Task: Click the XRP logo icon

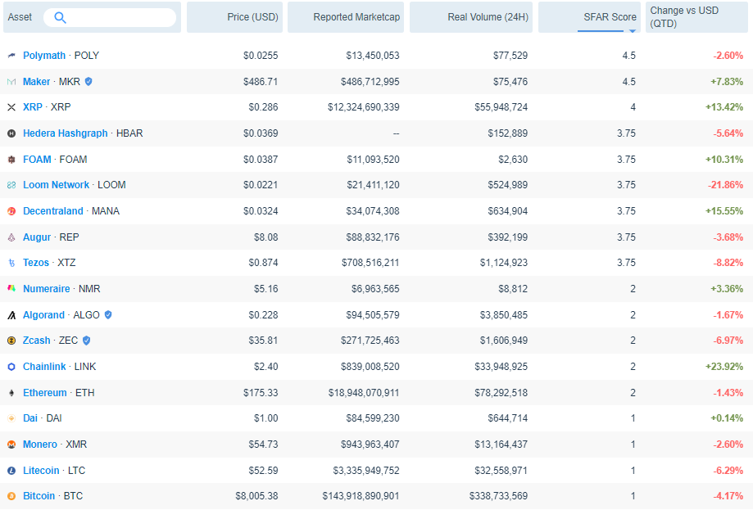Action: coord(11,107)
